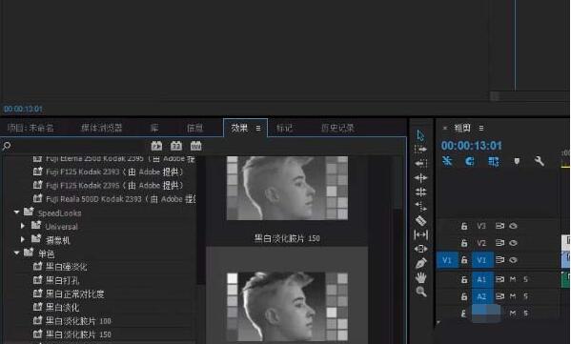The image size is (571, 344).
Task: Hide track V1 output with eye icon
Action: point(513,260)
